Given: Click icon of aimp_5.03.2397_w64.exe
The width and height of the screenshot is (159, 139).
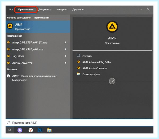Looking at the screenshot, I should (x=8, y=49).
